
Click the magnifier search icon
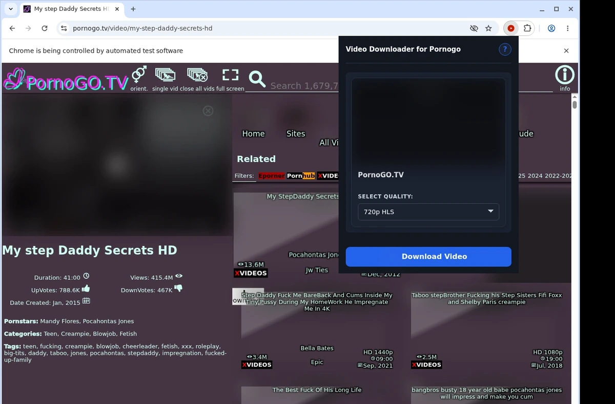257,79
